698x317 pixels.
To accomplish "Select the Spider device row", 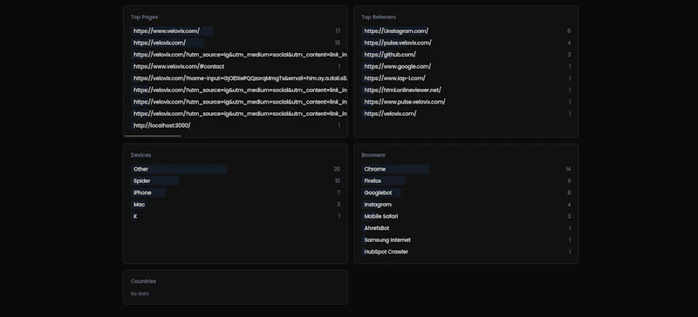I will click(x=236, y=181).
